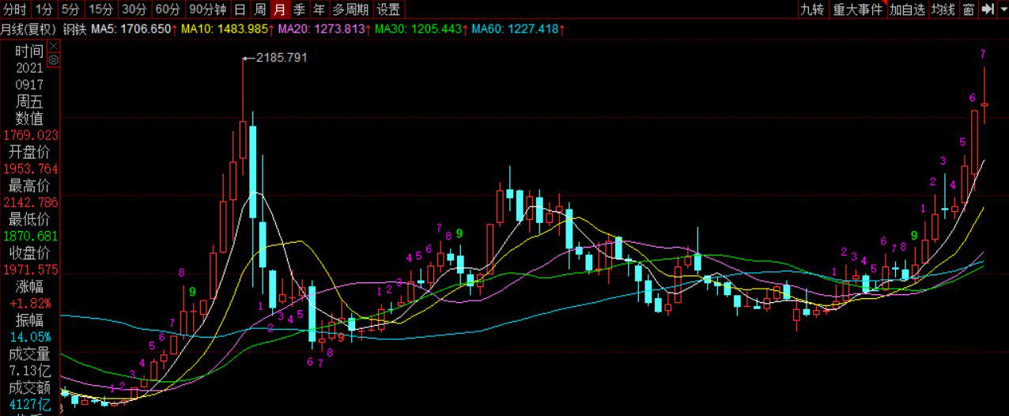Toggle 重大事件 major events overlay
Viewport: 1009px width, 416px height.
pyautogui.click(x=857, y=9)
